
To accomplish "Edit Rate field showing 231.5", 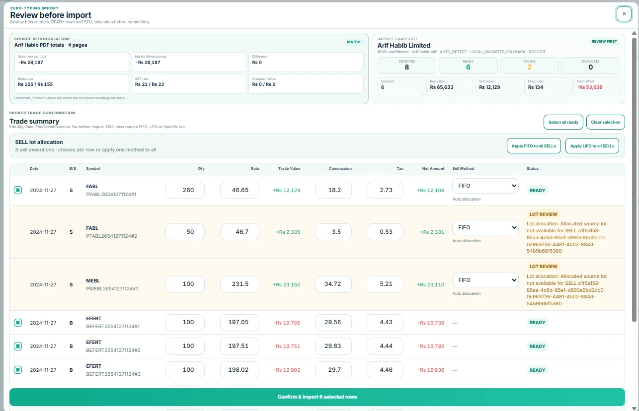I will 240,284.
